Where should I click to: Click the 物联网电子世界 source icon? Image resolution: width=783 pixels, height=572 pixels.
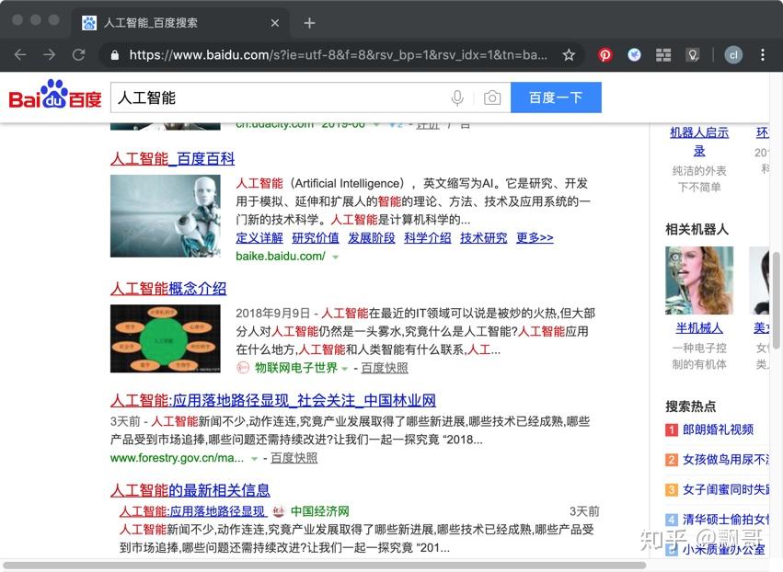pyautogui.click(x=243, y=368)
